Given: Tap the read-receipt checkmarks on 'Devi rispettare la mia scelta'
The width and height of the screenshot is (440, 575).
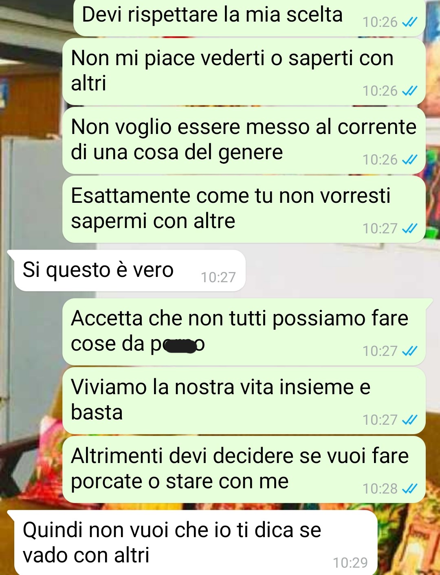Looking at the screenshot, I should [x=409, y=22].
